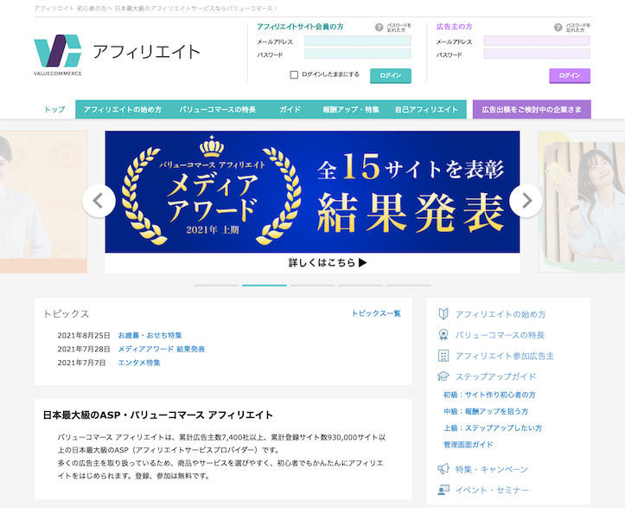Screen dimensions: 625x508
Task: Click the teal affiliate ログイン button
Action: pos(391,75)
